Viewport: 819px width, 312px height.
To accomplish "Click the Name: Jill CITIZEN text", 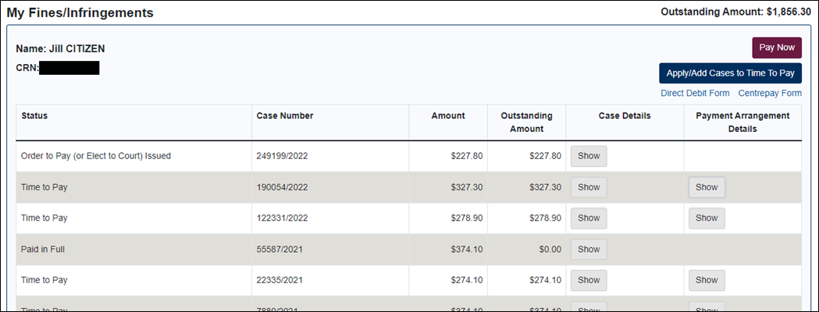I will 61,49.
